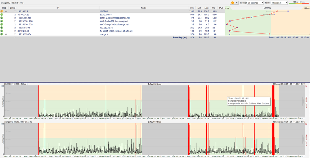Select the hop 5 green number icon

[x=2, y=24]
